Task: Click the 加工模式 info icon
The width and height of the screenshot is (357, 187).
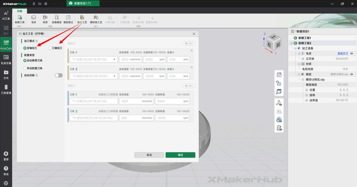Action: [x=37, y=41]
